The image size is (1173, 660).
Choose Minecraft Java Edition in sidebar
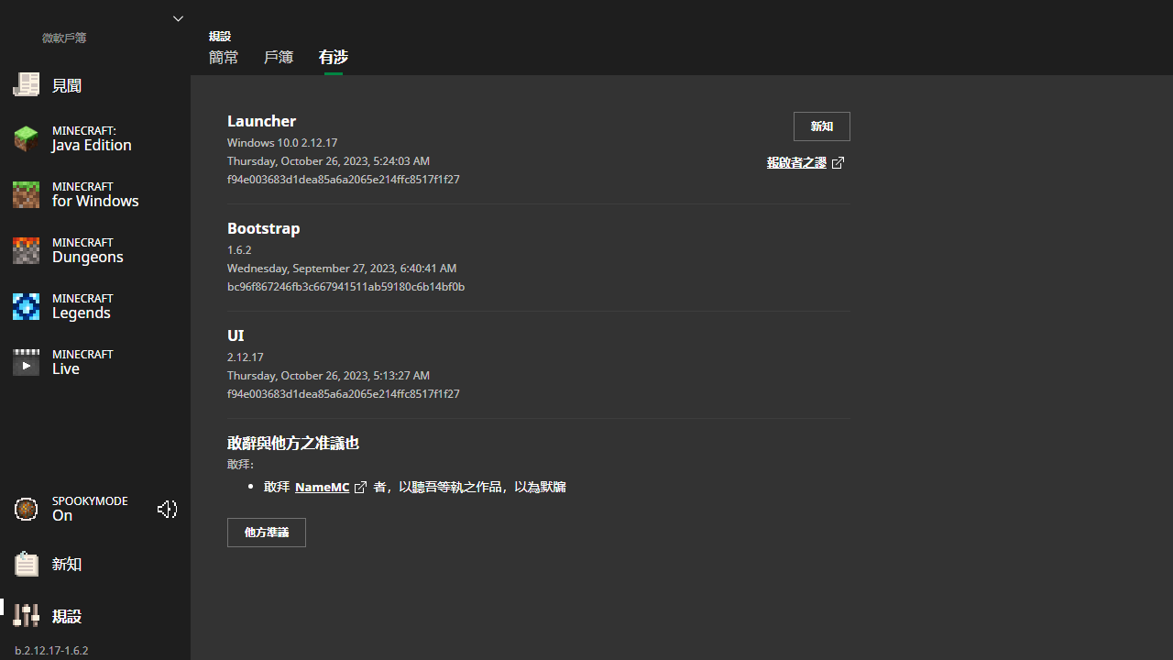tap(92, 138)
